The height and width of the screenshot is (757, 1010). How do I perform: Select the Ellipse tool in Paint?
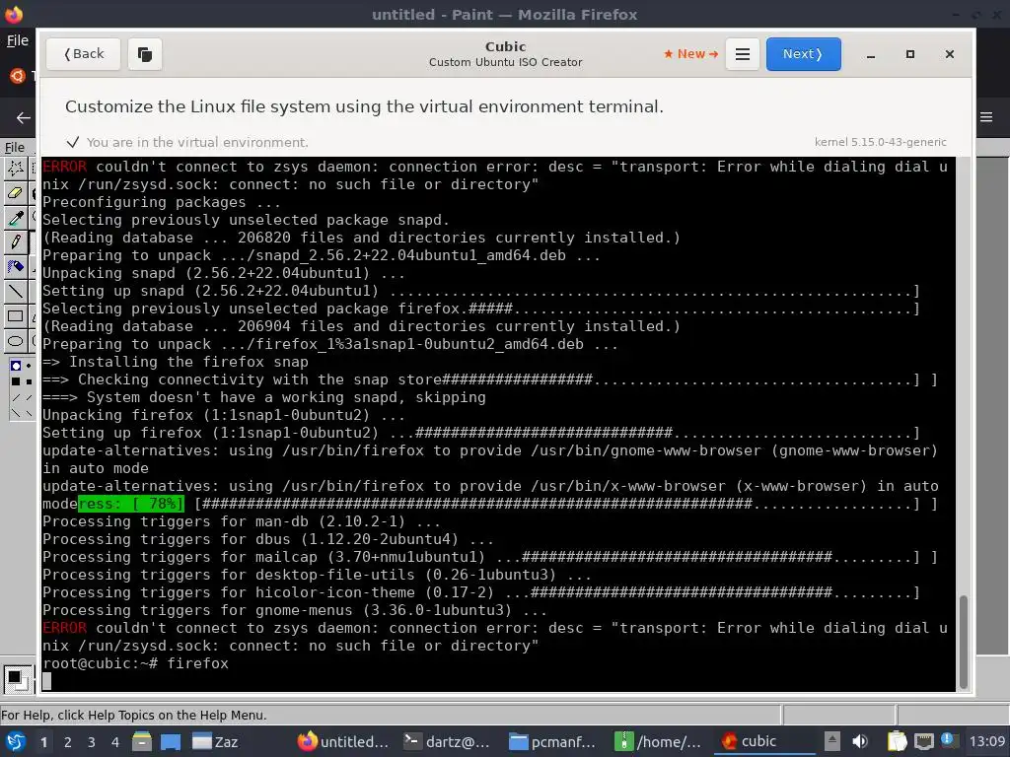[x=15, y=340]
